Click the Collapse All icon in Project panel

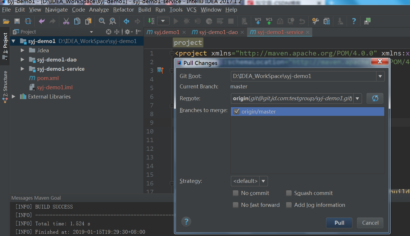117,32
